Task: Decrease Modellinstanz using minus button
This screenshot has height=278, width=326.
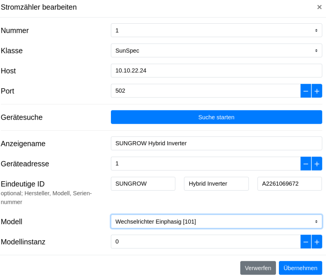Action: click(306, 242)
